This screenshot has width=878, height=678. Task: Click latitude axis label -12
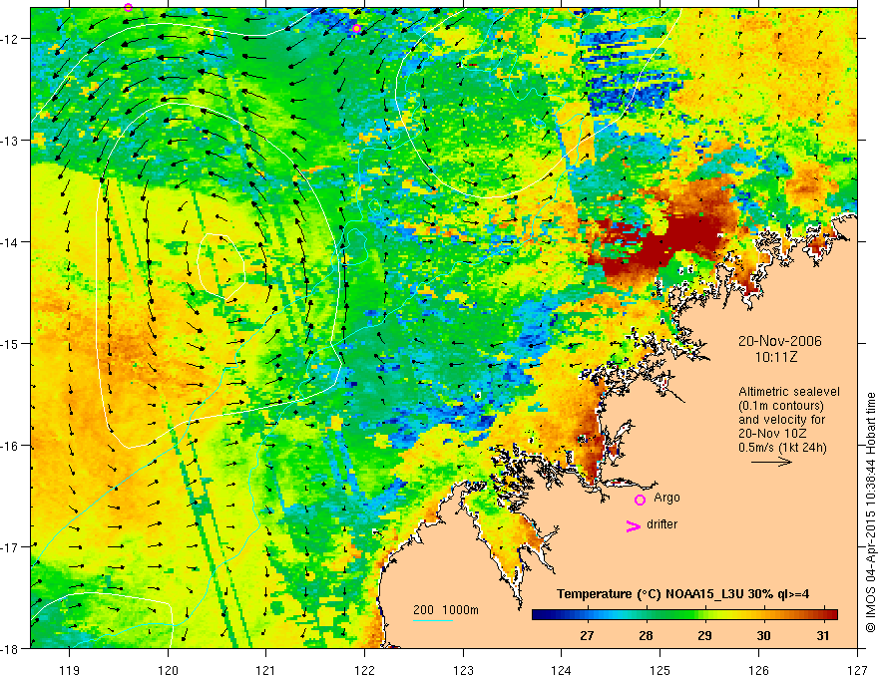pyautogui.click(x=11, y=39)
